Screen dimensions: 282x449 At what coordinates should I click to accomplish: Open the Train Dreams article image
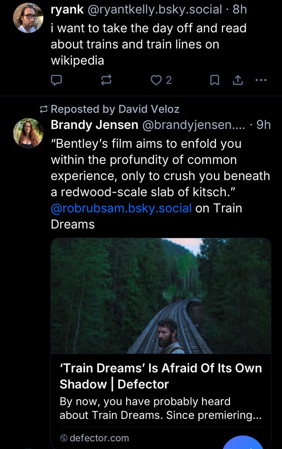point(161,295)
